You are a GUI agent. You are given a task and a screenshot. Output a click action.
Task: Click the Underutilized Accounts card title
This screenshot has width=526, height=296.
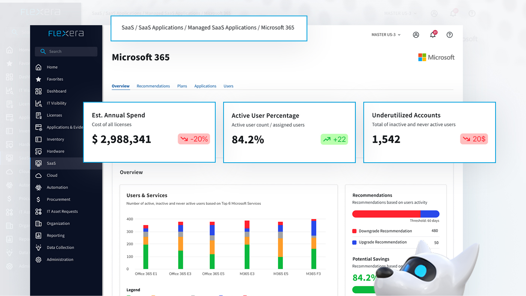406,115
